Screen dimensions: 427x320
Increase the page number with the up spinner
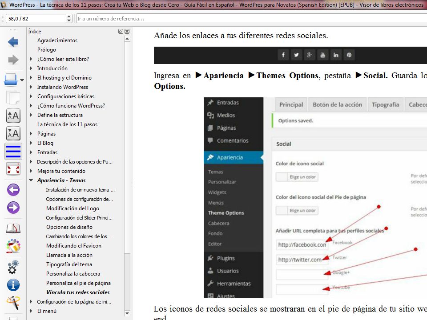(x=69, y=16)
